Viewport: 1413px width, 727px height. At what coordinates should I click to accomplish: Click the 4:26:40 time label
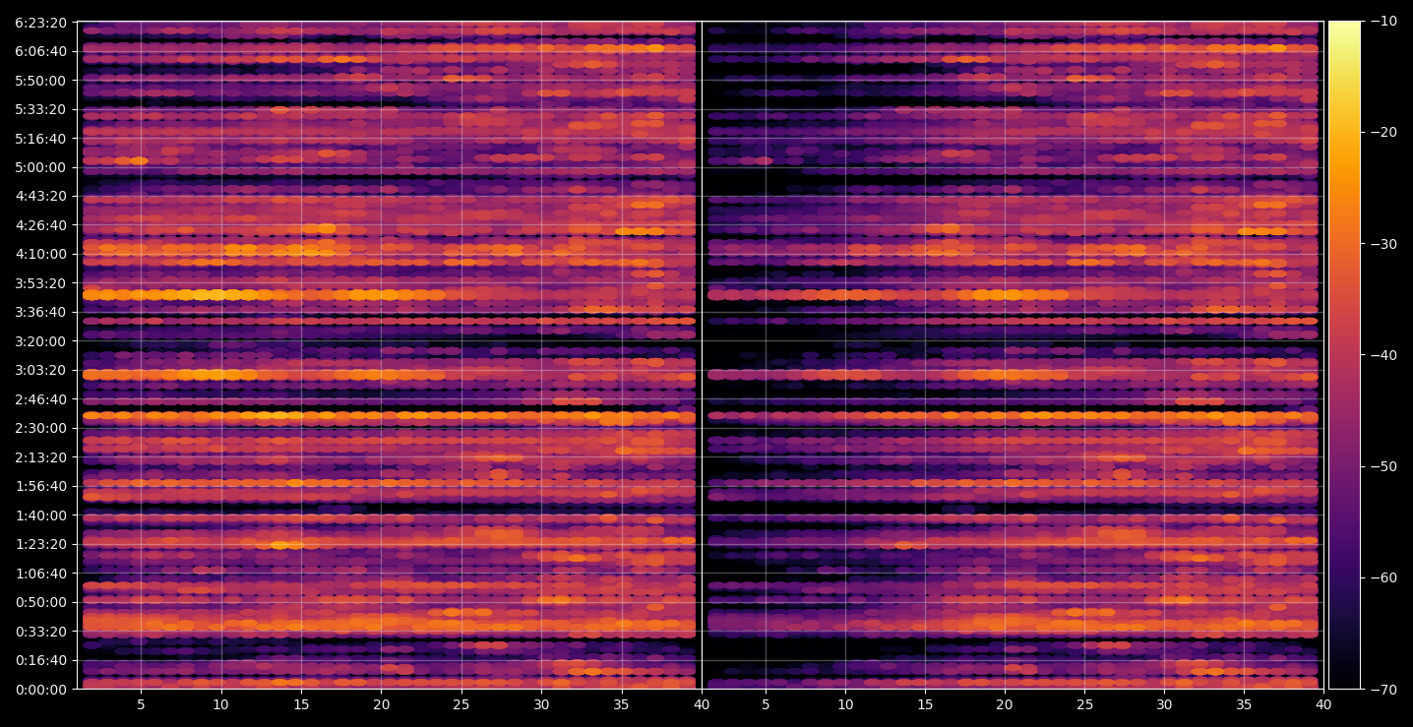tap(41, 225)
